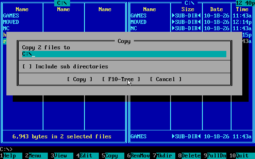Screen dimensions: 255x159
Task: Click the selected files byte summary
Action: point(62,136)
